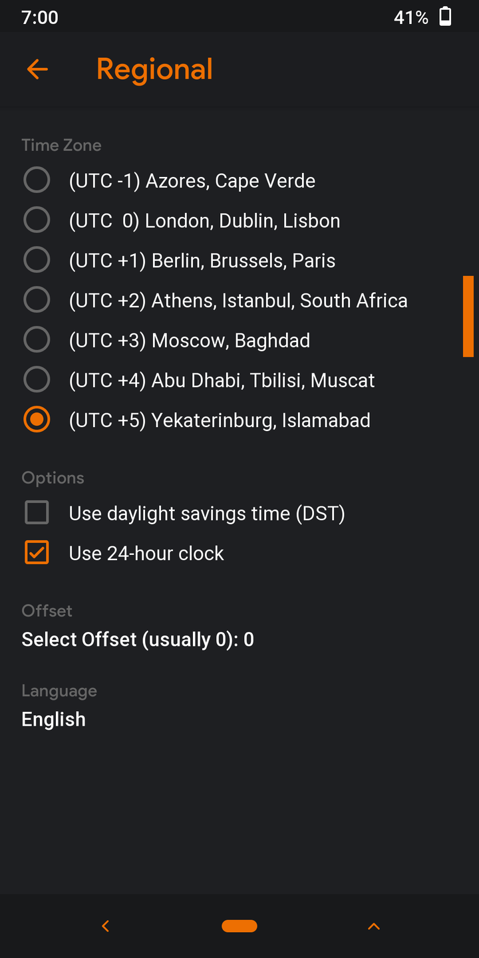Click the orange scrollbar thumb
This screenshot has height=958, width=479.
pos(468,317)
